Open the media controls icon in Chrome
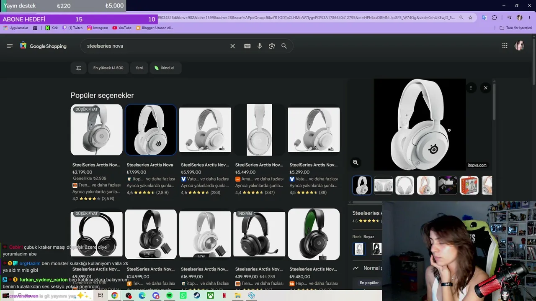The height and width of the screenshot is (301, 536). [509, 18]
